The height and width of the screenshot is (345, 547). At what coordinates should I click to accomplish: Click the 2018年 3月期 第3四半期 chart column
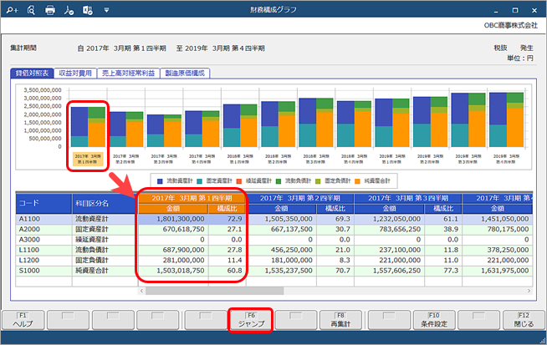pos(316,122)
